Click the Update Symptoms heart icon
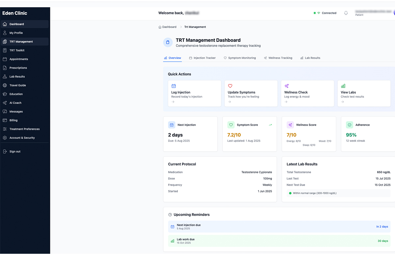The image size is (395, 263). [x=230, y=86]
